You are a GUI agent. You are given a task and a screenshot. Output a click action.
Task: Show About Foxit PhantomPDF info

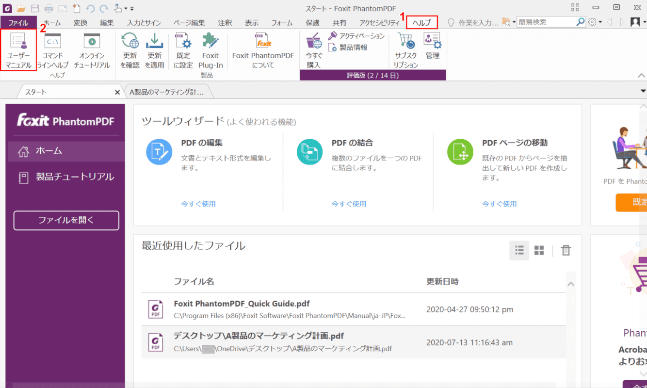tap(263, 50)
